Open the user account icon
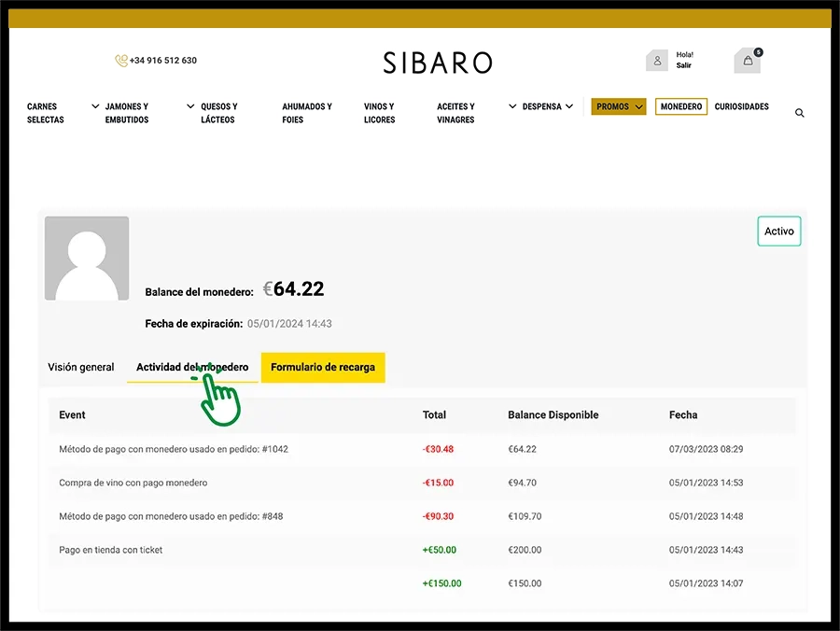The width and height of the screenshot is (840, 631). tap(657, 61)
